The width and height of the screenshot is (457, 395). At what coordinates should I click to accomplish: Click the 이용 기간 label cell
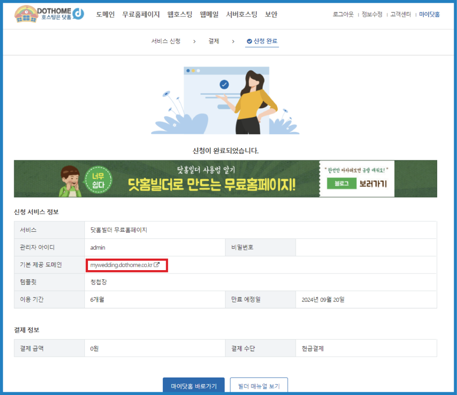[x=49, y=299]
